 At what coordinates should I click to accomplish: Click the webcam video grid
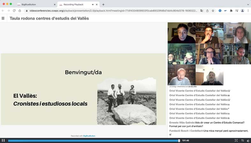[210, 54]
